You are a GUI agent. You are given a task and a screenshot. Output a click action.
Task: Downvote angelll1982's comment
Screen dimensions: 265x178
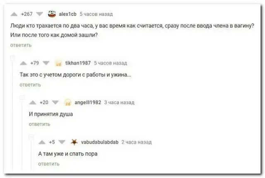click(x=55, y=102)
